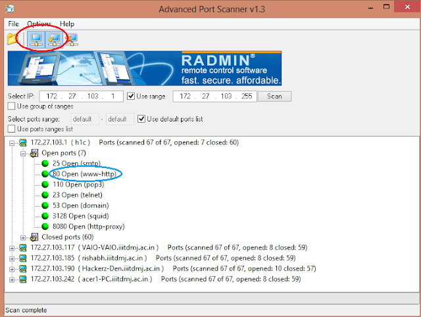Click the RADMIN remote control software banner
Screen dimensions: 421x317
[x=145, y=68]
